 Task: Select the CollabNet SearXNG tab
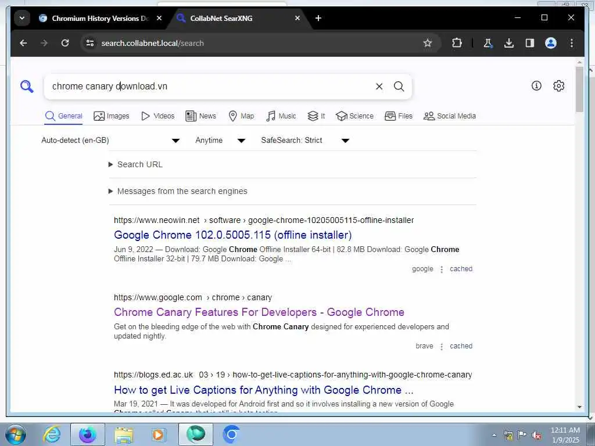click(235, 18)
